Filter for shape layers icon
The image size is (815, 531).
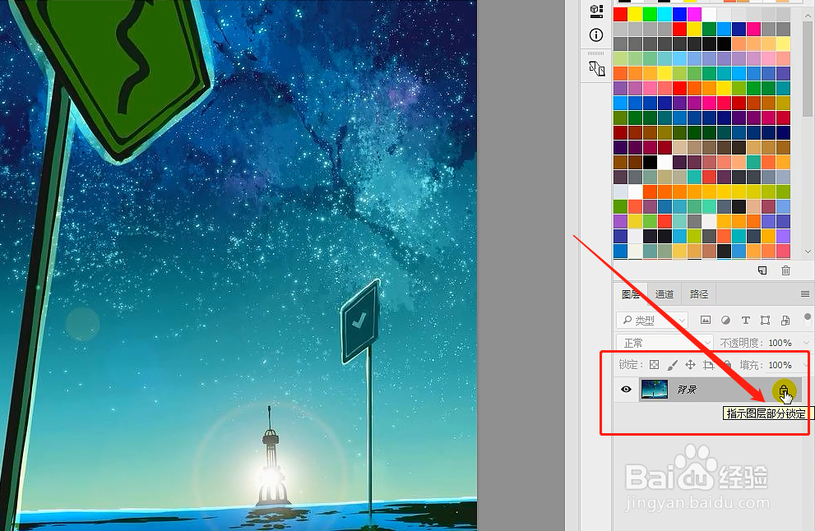click(x=765, y=320)
